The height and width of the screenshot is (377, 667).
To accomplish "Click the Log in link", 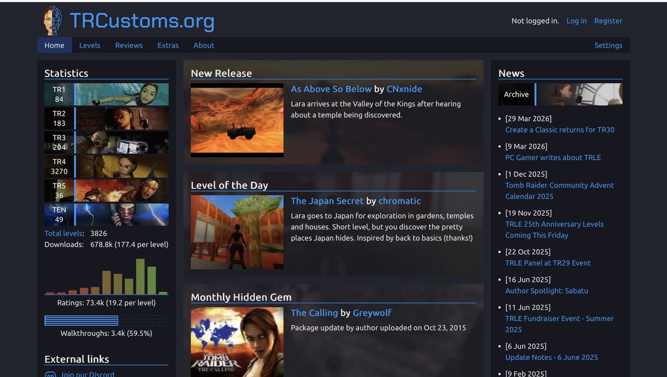I will coord(576,21).
